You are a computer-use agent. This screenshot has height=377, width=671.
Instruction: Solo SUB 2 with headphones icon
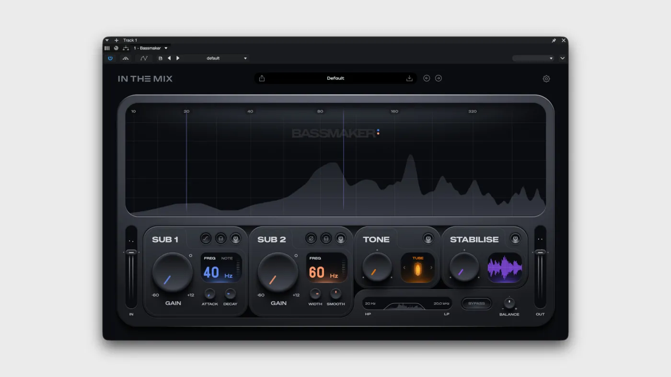[x=326, y=238]
